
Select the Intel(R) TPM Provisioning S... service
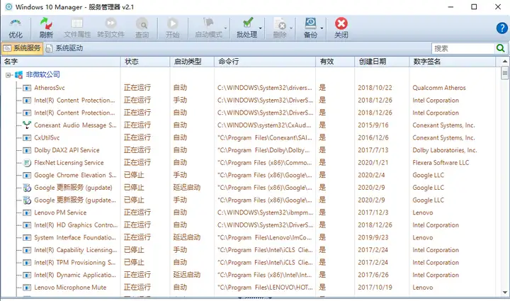pyautogui.click(x=75, y=262)
